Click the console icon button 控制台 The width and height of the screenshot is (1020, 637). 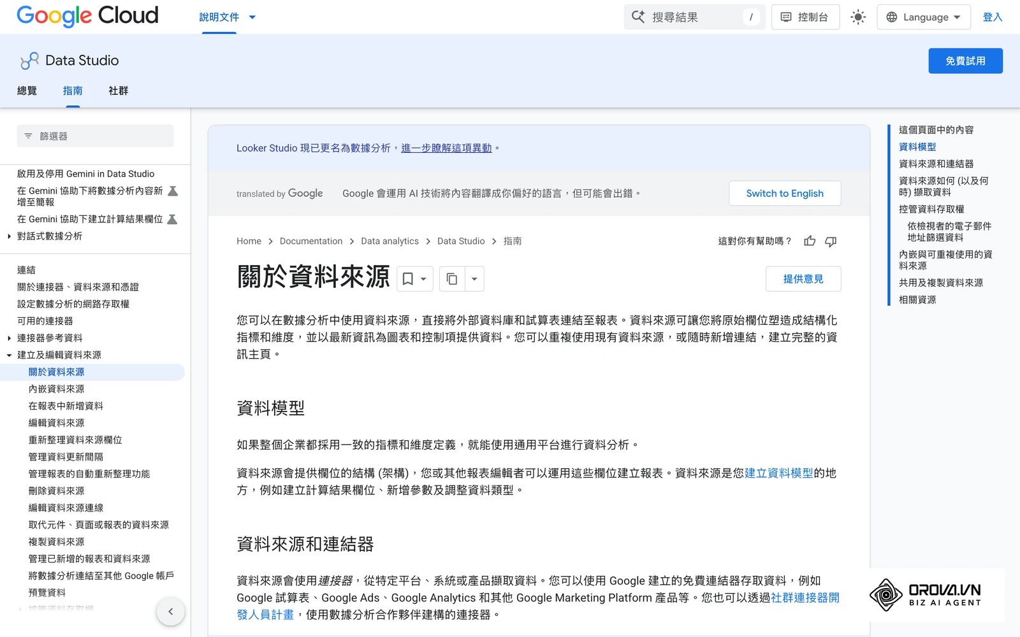tap(805, 17)
